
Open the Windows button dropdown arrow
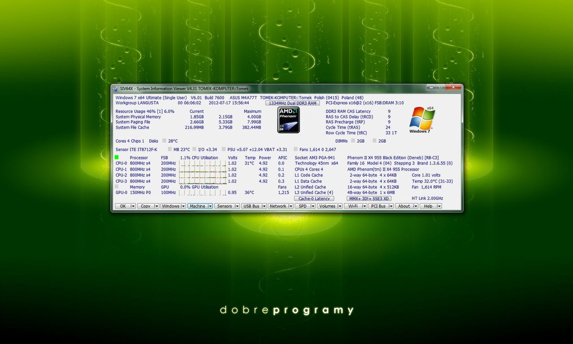(x=183, y=206)
